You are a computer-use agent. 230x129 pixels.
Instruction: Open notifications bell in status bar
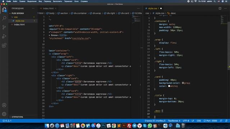pyautogui.click(x=226, y=121)
